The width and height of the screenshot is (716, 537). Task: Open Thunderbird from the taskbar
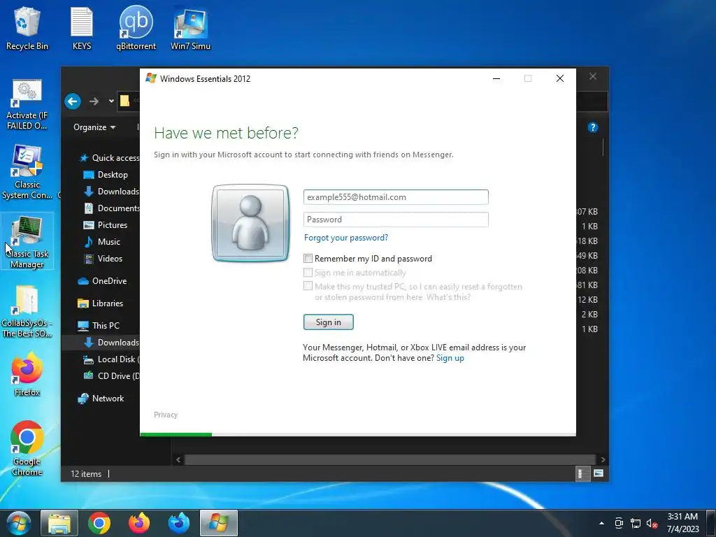click(x=179, y=523)
